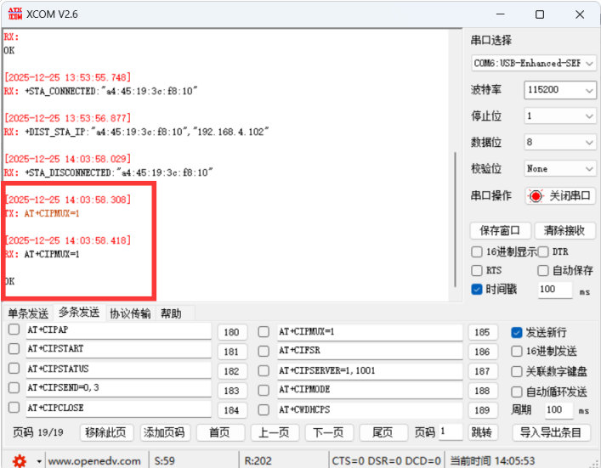
Task: Click send button 181
Action: click(x=232, y=352)
